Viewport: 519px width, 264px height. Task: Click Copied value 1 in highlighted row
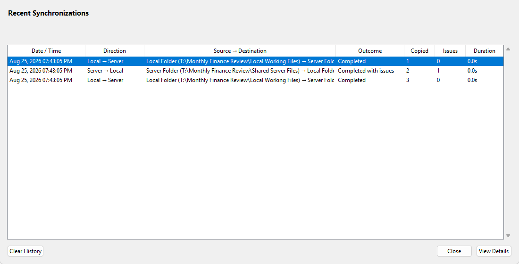click(408, 61)
